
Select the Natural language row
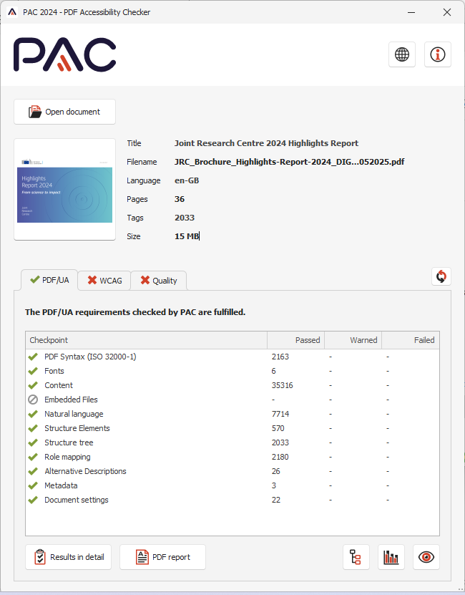click(232, 414)
